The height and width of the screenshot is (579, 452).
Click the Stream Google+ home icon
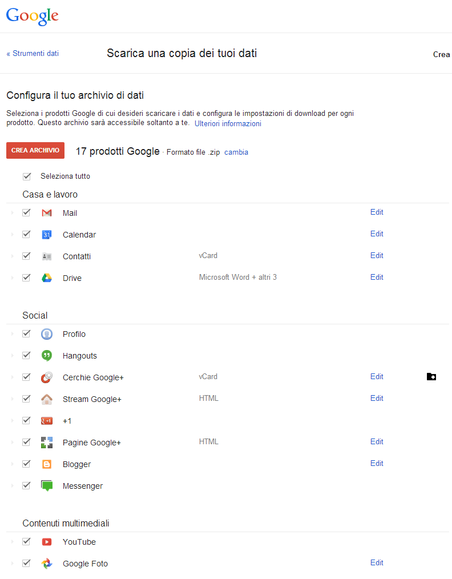pos(46,399)
